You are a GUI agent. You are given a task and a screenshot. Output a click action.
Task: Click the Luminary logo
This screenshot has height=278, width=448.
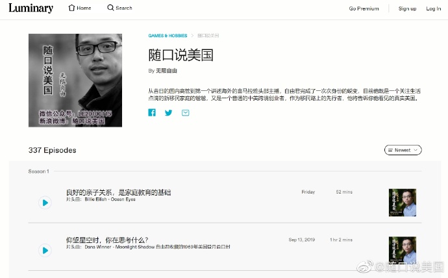click(31, 8)
